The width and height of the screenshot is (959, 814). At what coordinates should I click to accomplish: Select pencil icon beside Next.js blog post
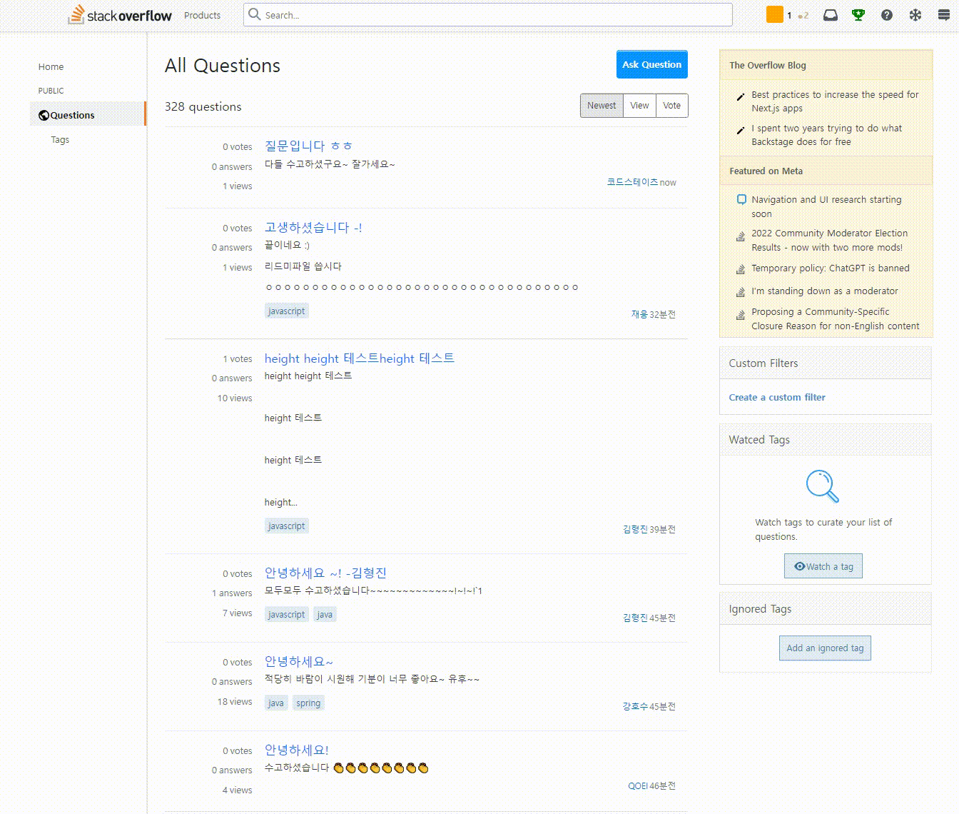pyautogui.click(x=741, y=97)
